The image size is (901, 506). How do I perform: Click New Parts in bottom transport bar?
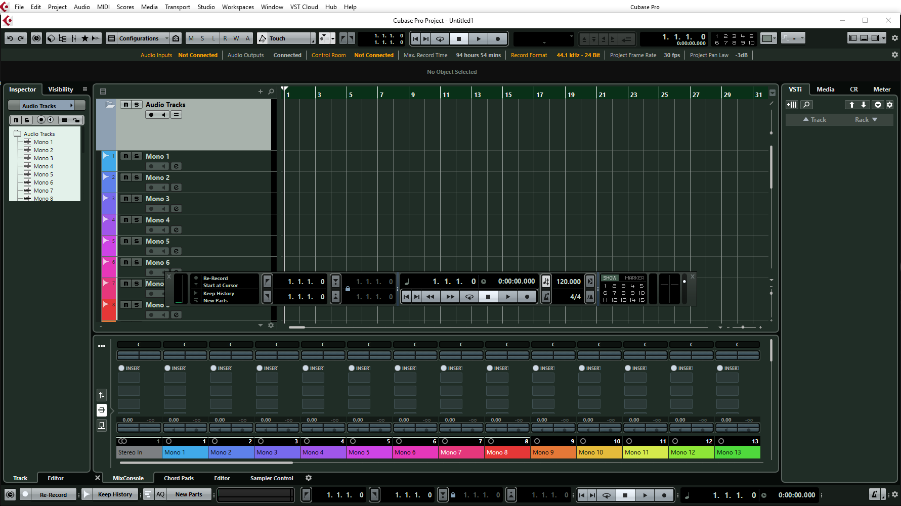pos(189,494)
